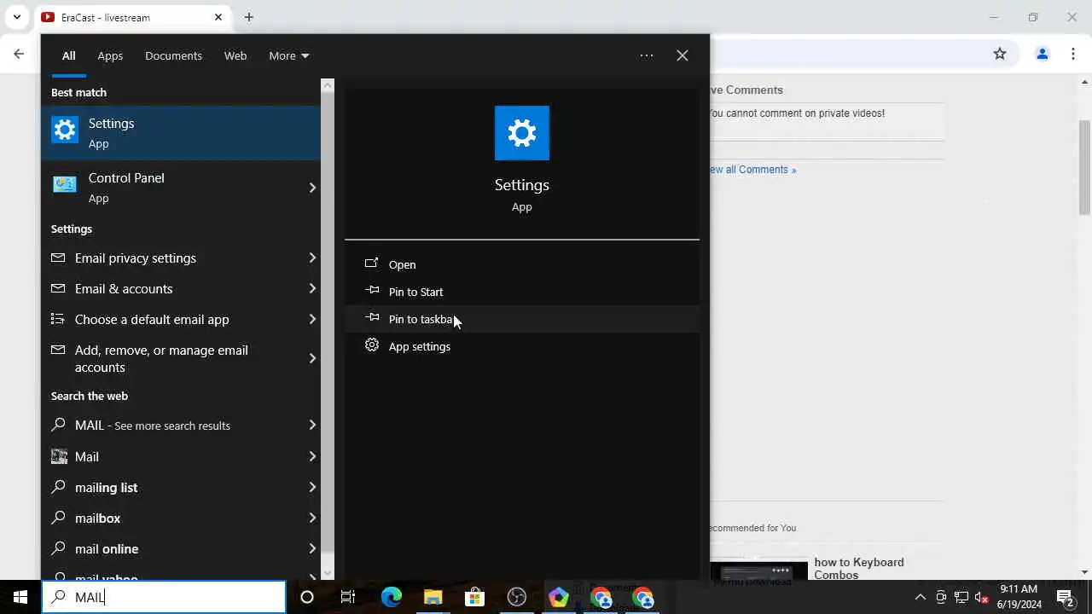Click the back arrow in Chrome
Viewport: 1092px width, 614px height.
click(19, 54)
